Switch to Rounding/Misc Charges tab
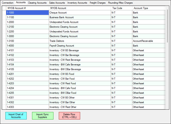171x124 pixels. tap(120, 3)
